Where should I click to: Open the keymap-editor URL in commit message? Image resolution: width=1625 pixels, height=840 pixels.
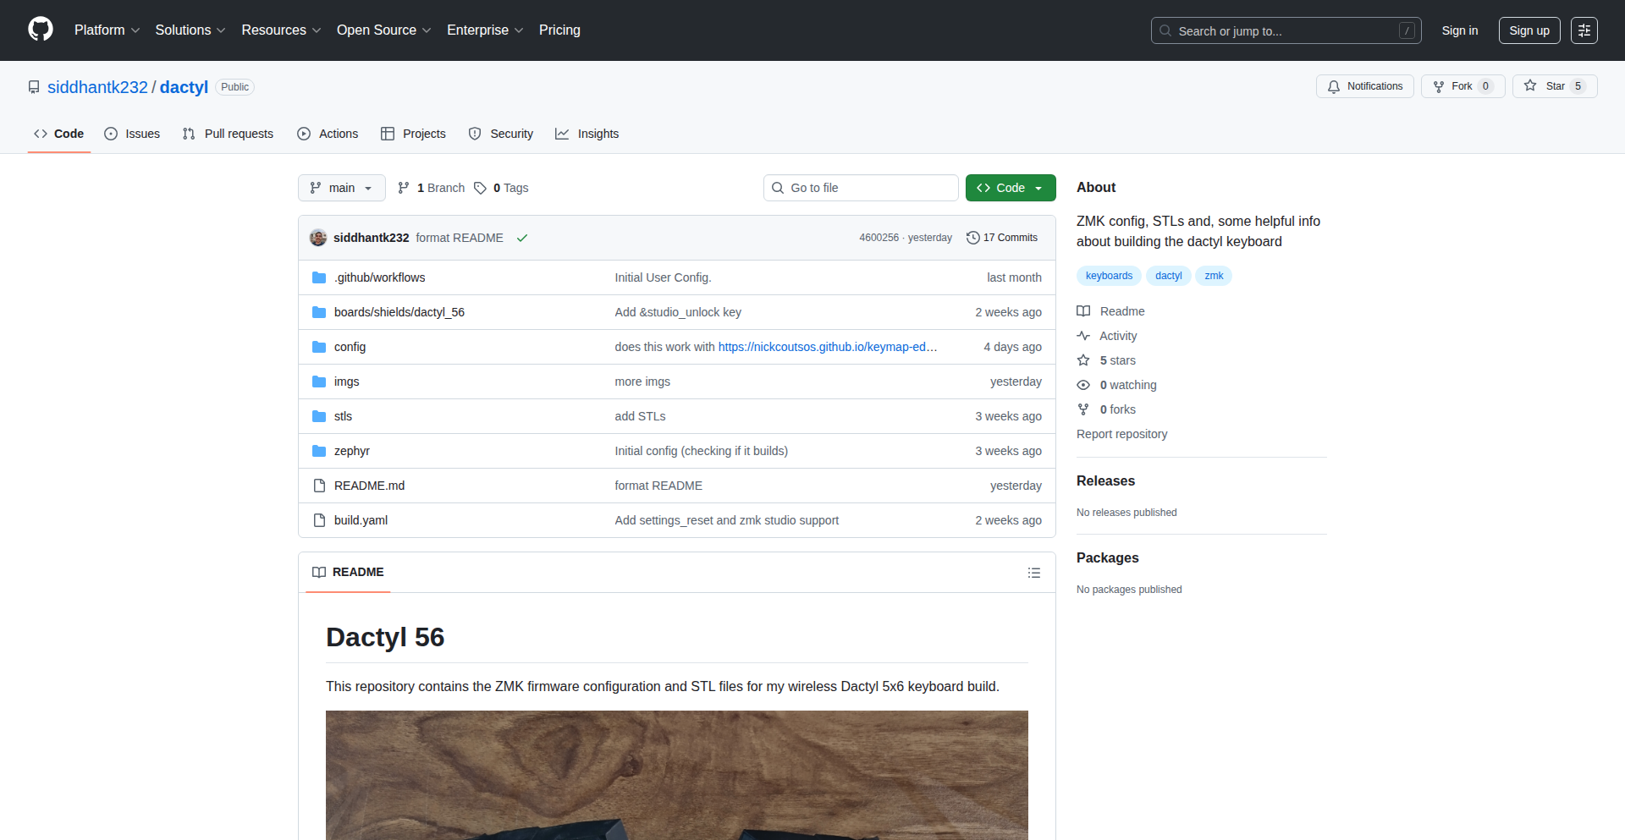[x=827, y=347]
